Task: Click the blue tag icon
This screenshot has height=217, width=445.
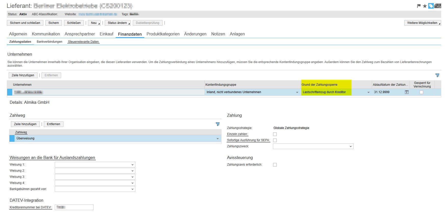Action: tap(431, 6)
